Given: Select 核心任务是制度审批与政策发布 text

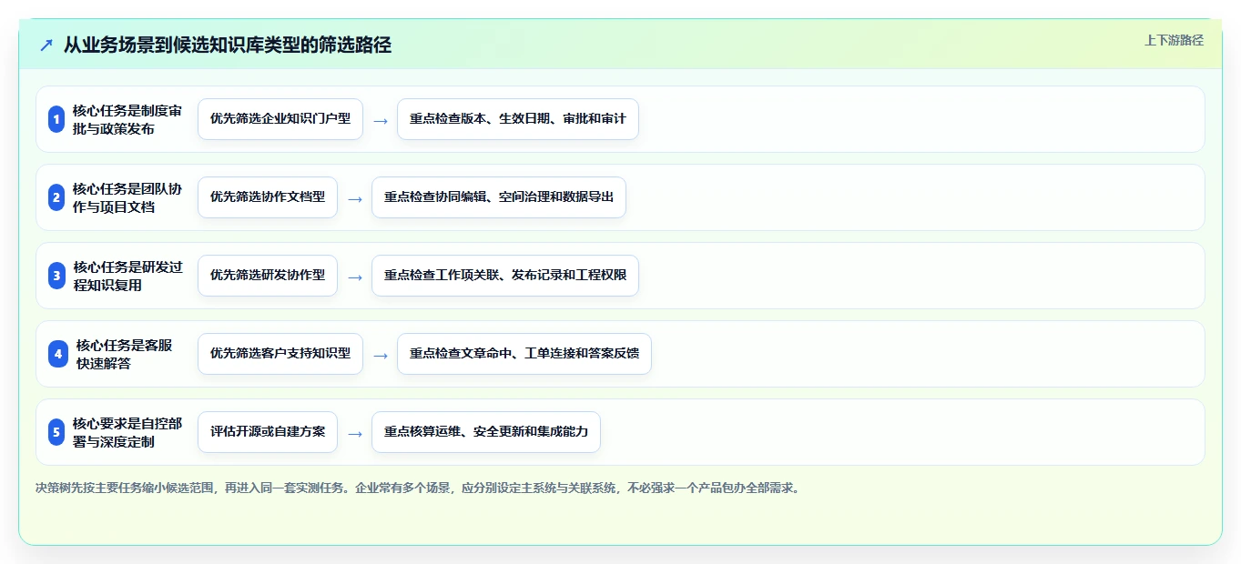Looking at the screenshot, I should click(127, 119).
